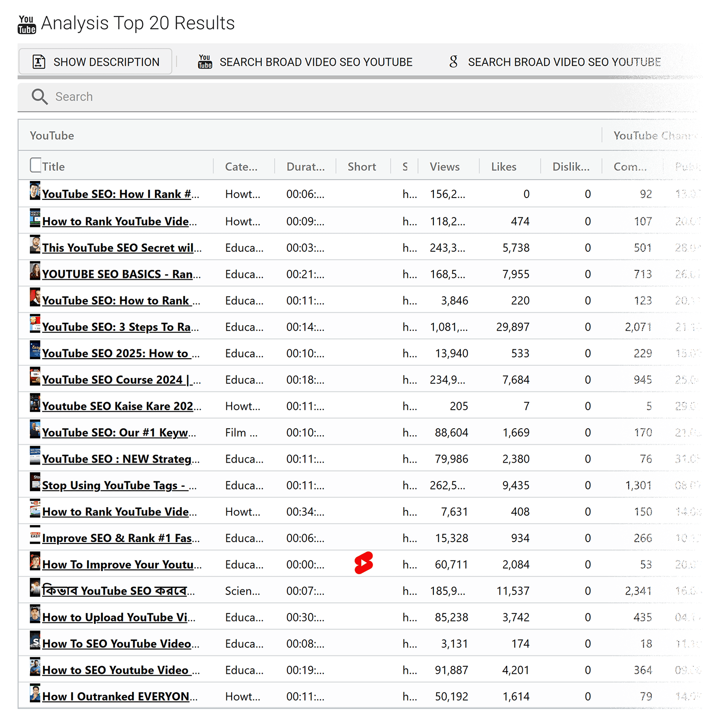709x724 pixels.
Task: Sort by the Views column header
Action: pyautogui.click(x=444, y=167)
